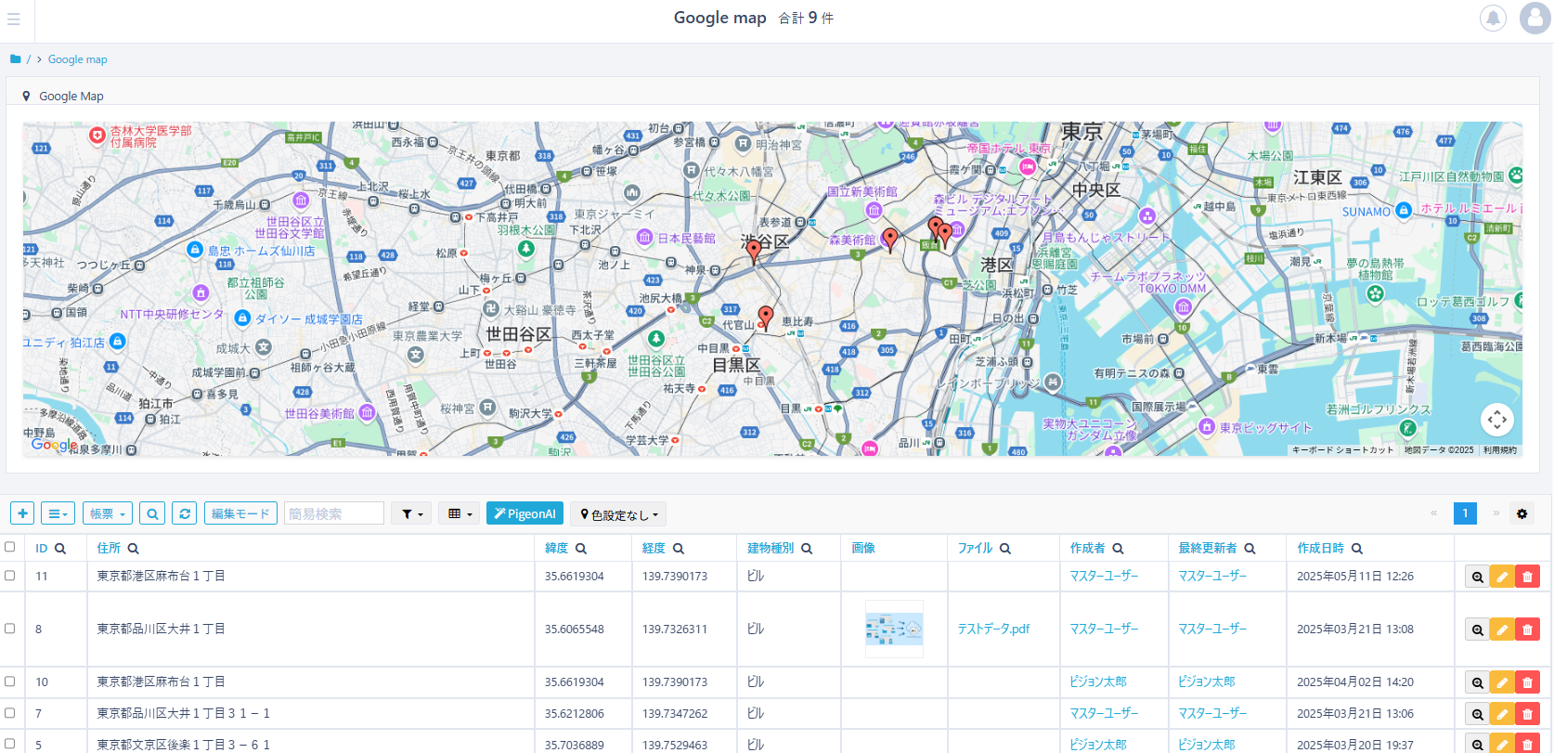This screenshot has width=1554, height=753.
Task: Check the select-all checkbox in table header
Action: 10,547
